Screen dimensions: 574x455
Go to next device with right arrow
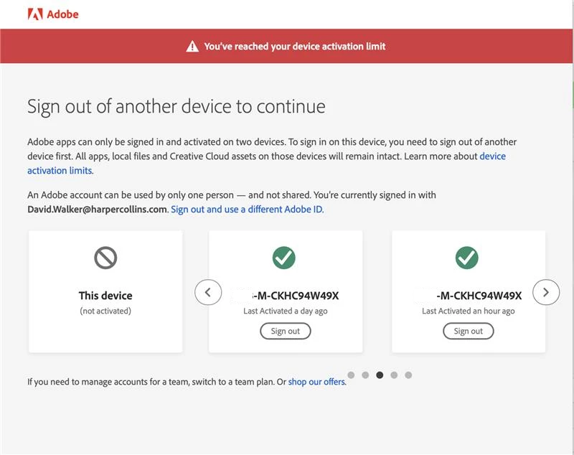[x=546, y=292]
